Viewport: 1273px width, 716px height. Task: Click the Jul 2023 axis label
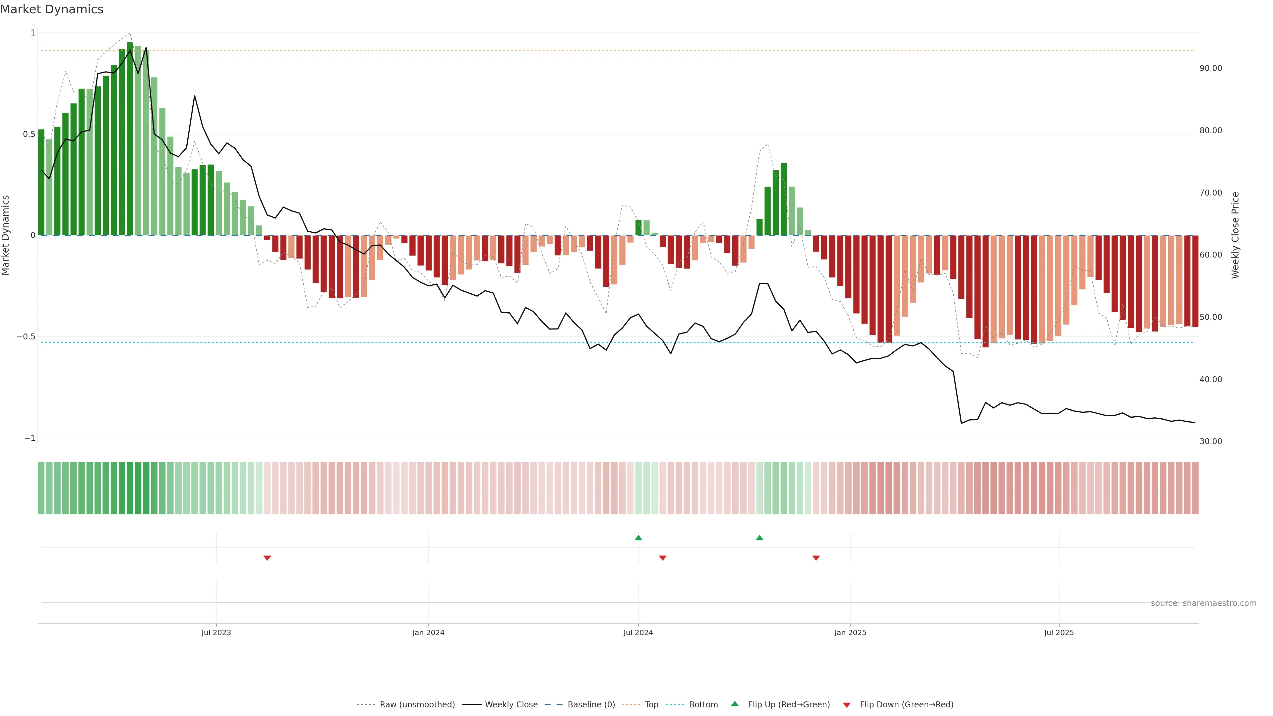click(216, 633)
